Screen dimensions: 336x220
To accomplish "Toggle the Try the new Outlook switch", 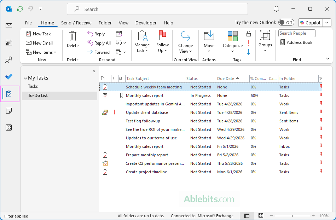I will [286, 23].
